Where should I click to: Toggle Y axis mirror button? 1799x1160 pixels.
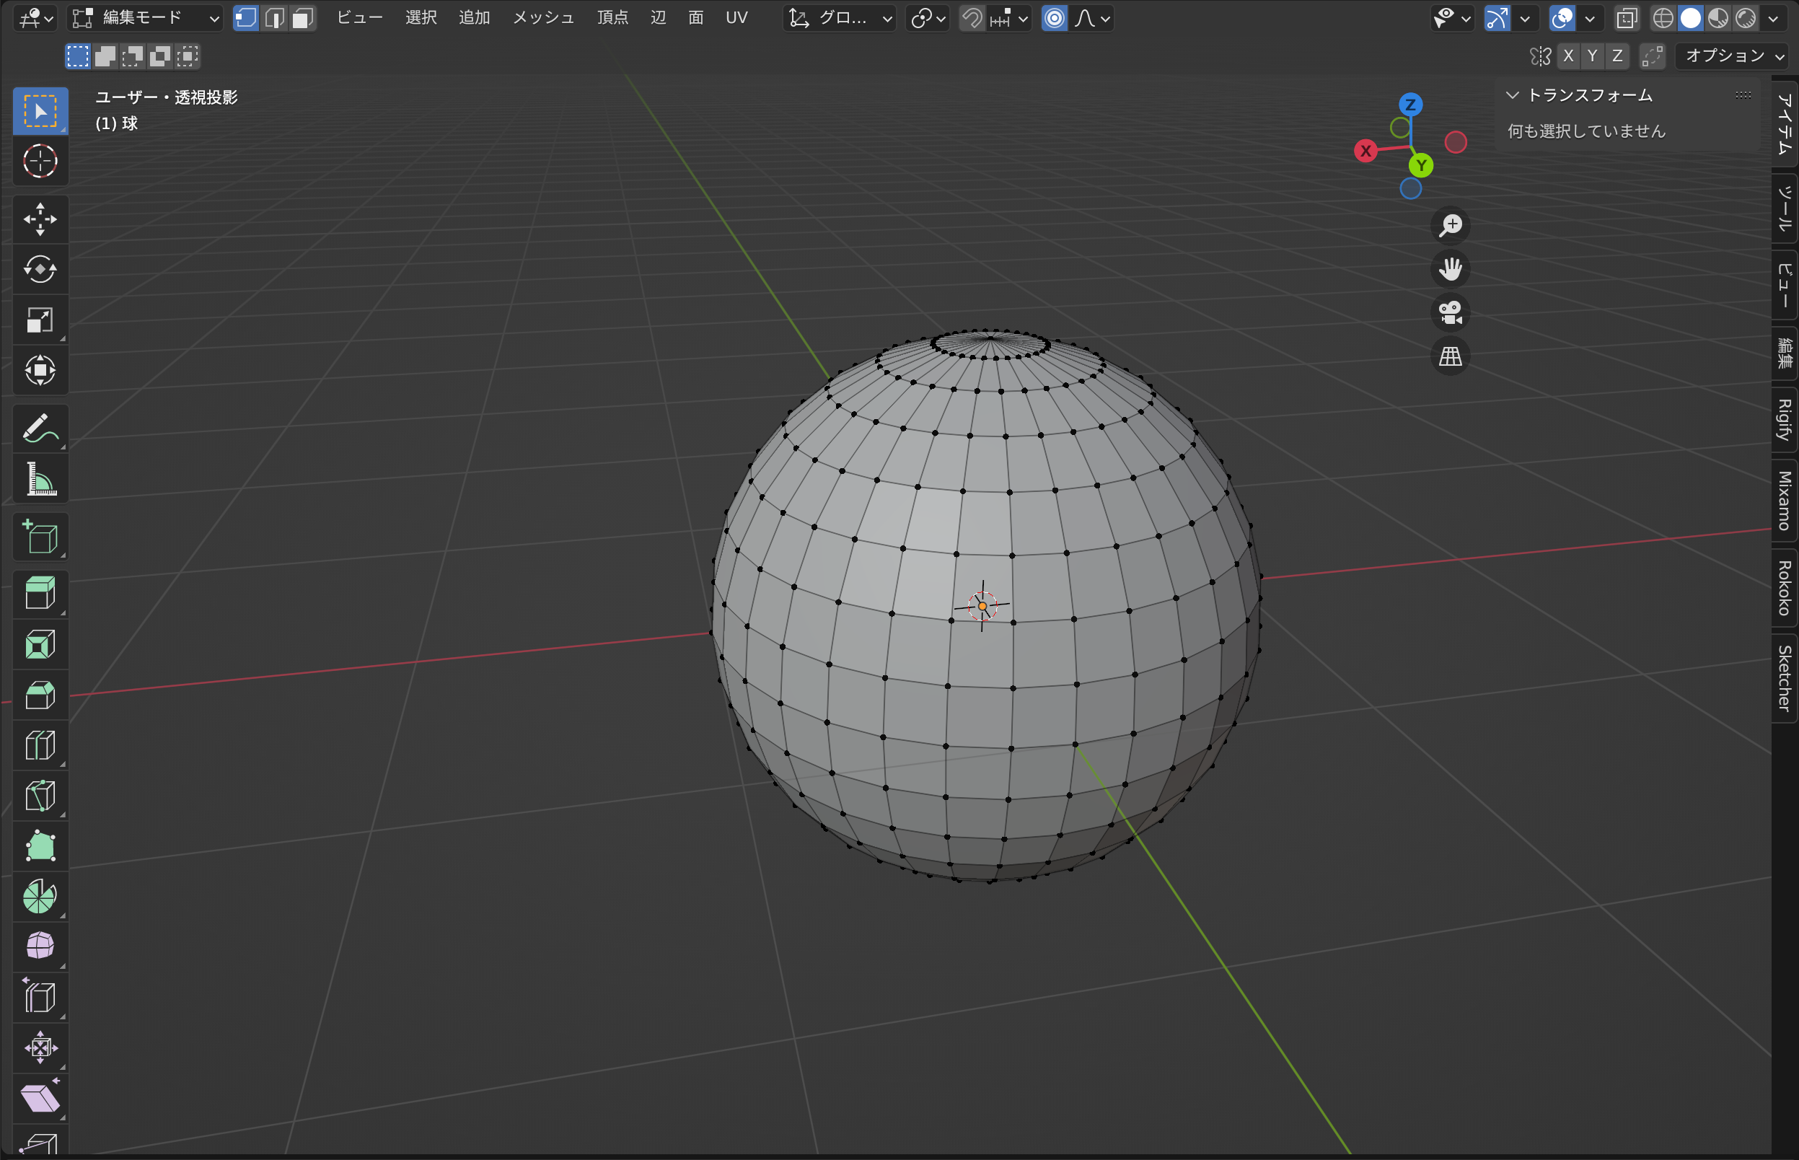pyautogui.click(x=1593, y=56)
